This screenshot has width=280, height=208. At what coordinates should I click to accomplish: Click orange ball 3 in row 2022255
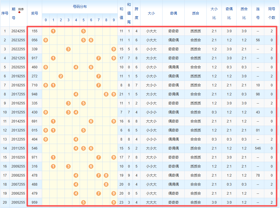(68, 49)
